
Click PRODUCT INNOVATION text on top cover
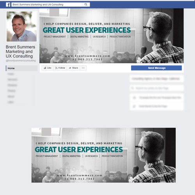120,37
